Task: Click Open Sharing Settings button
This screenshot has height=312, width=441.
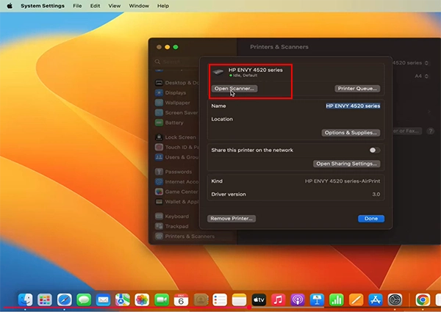Action: point(346,164)
